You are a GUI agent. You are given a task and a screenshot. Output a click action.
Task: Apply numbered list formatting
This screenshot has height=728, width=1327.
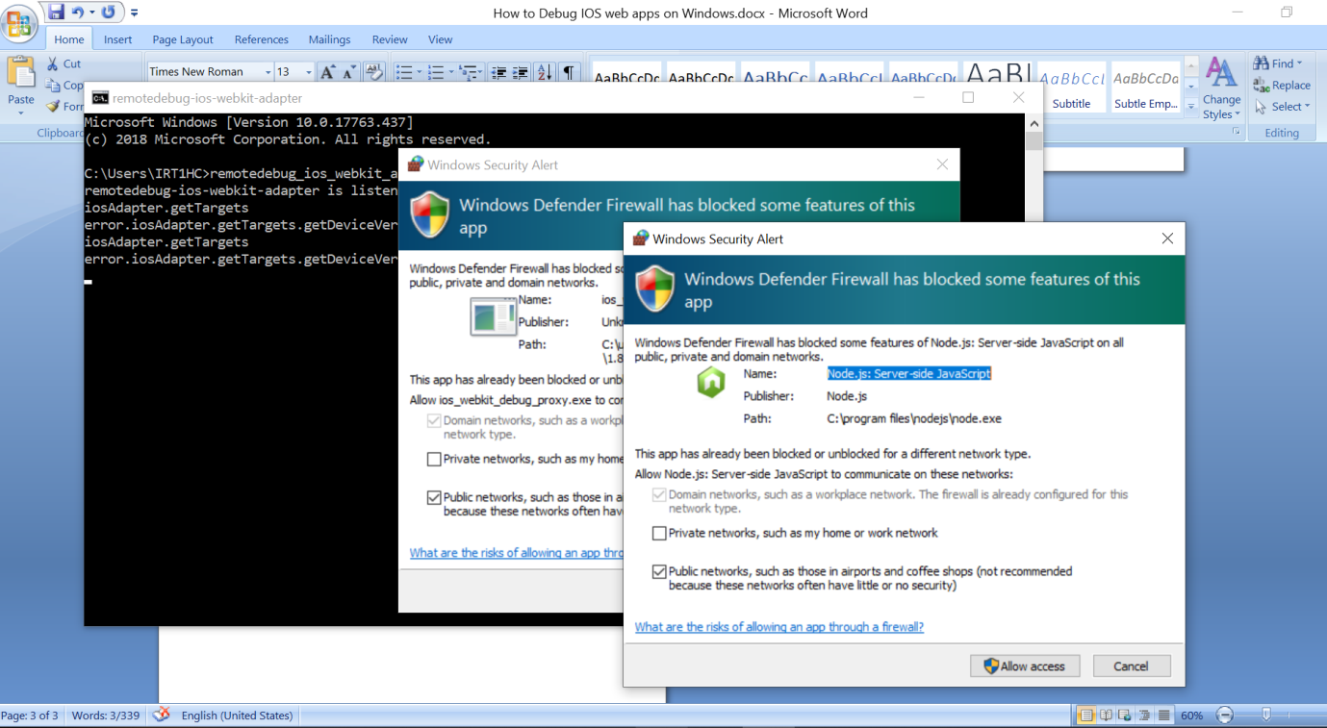point(436,72)
